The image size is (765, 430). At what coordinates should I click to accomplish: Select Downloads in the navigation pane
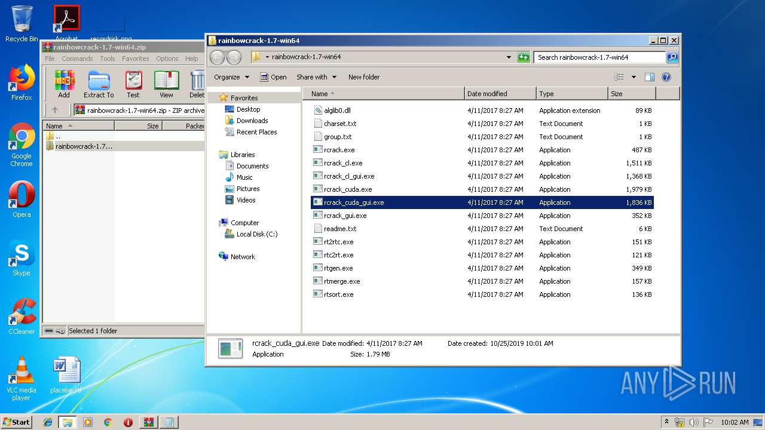click(252, 121)
